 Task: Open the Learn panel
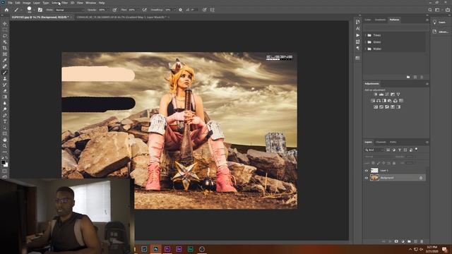(x=439, y=22)
